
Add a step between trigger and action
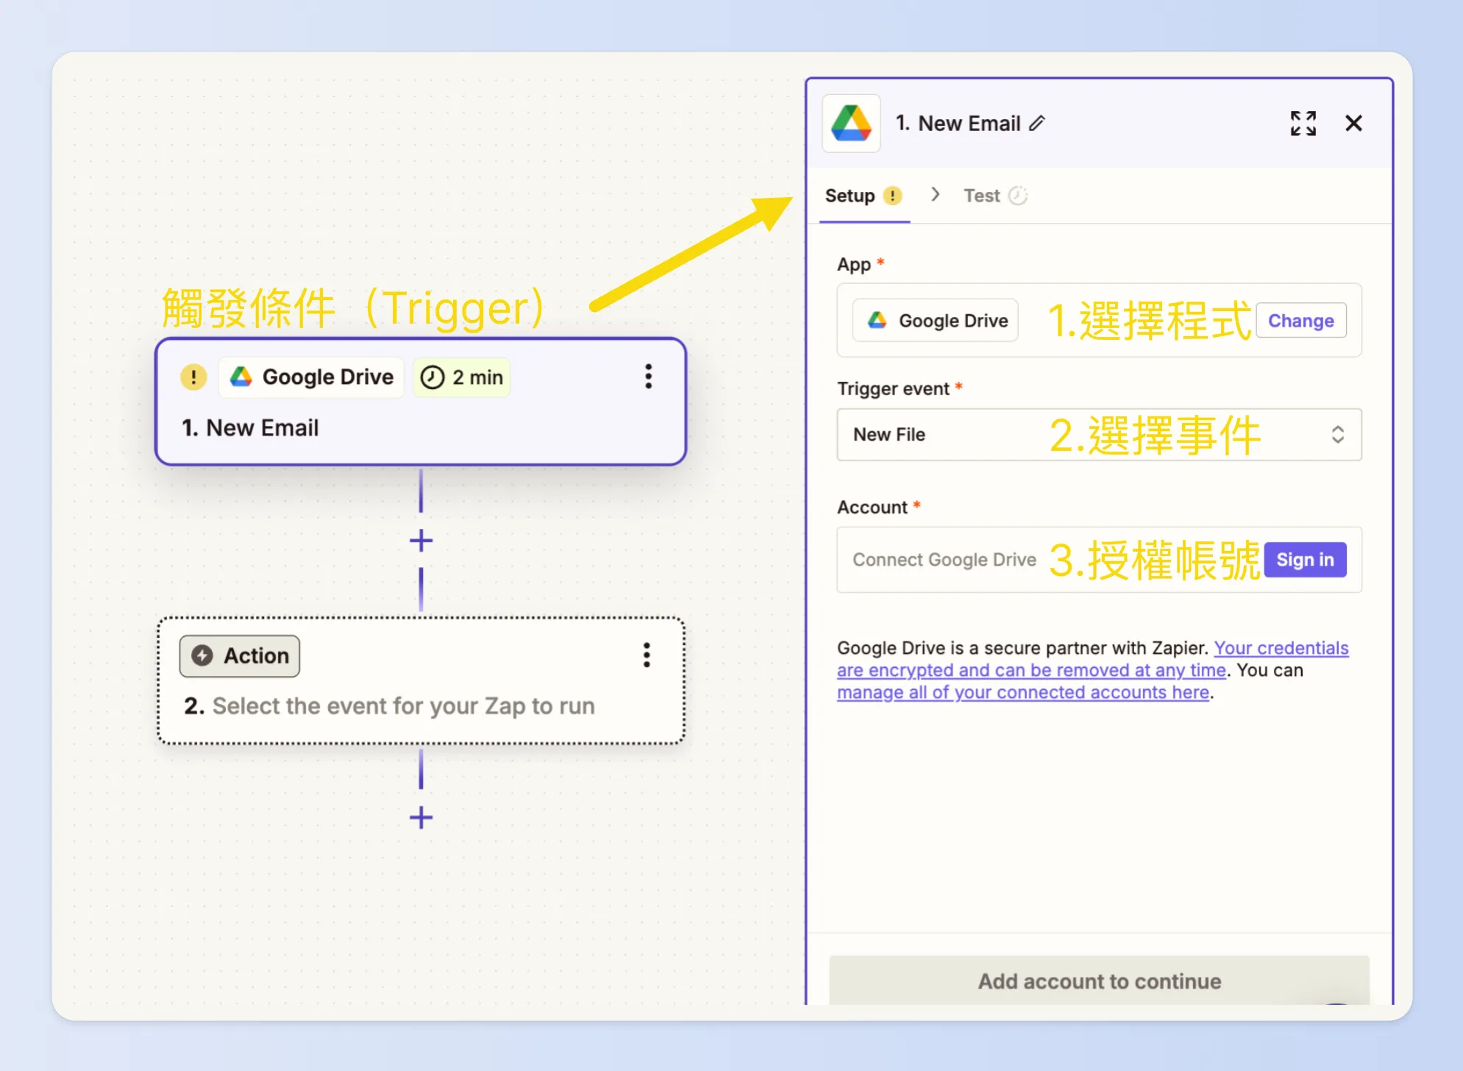pyautogui.click(x=421, y=541)
